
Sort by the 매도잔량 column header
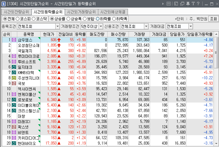coord(97,34)
